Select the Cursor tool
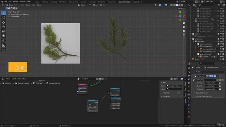Viewport: 226px width, 127px height. tap(4, 17)
